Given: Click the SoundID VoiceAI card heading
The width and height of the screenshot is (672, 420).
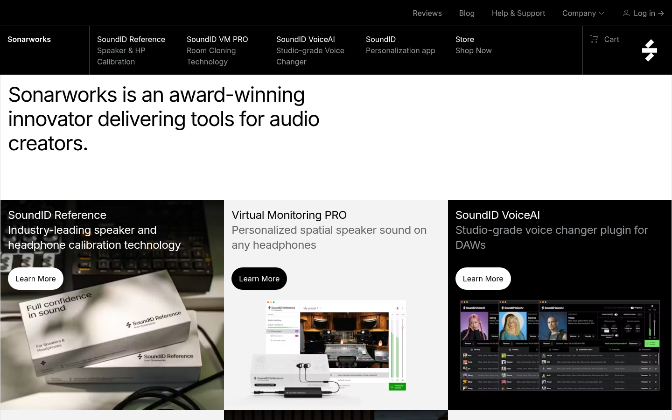Looking at the screenshot, I should [x=497, y=215].
